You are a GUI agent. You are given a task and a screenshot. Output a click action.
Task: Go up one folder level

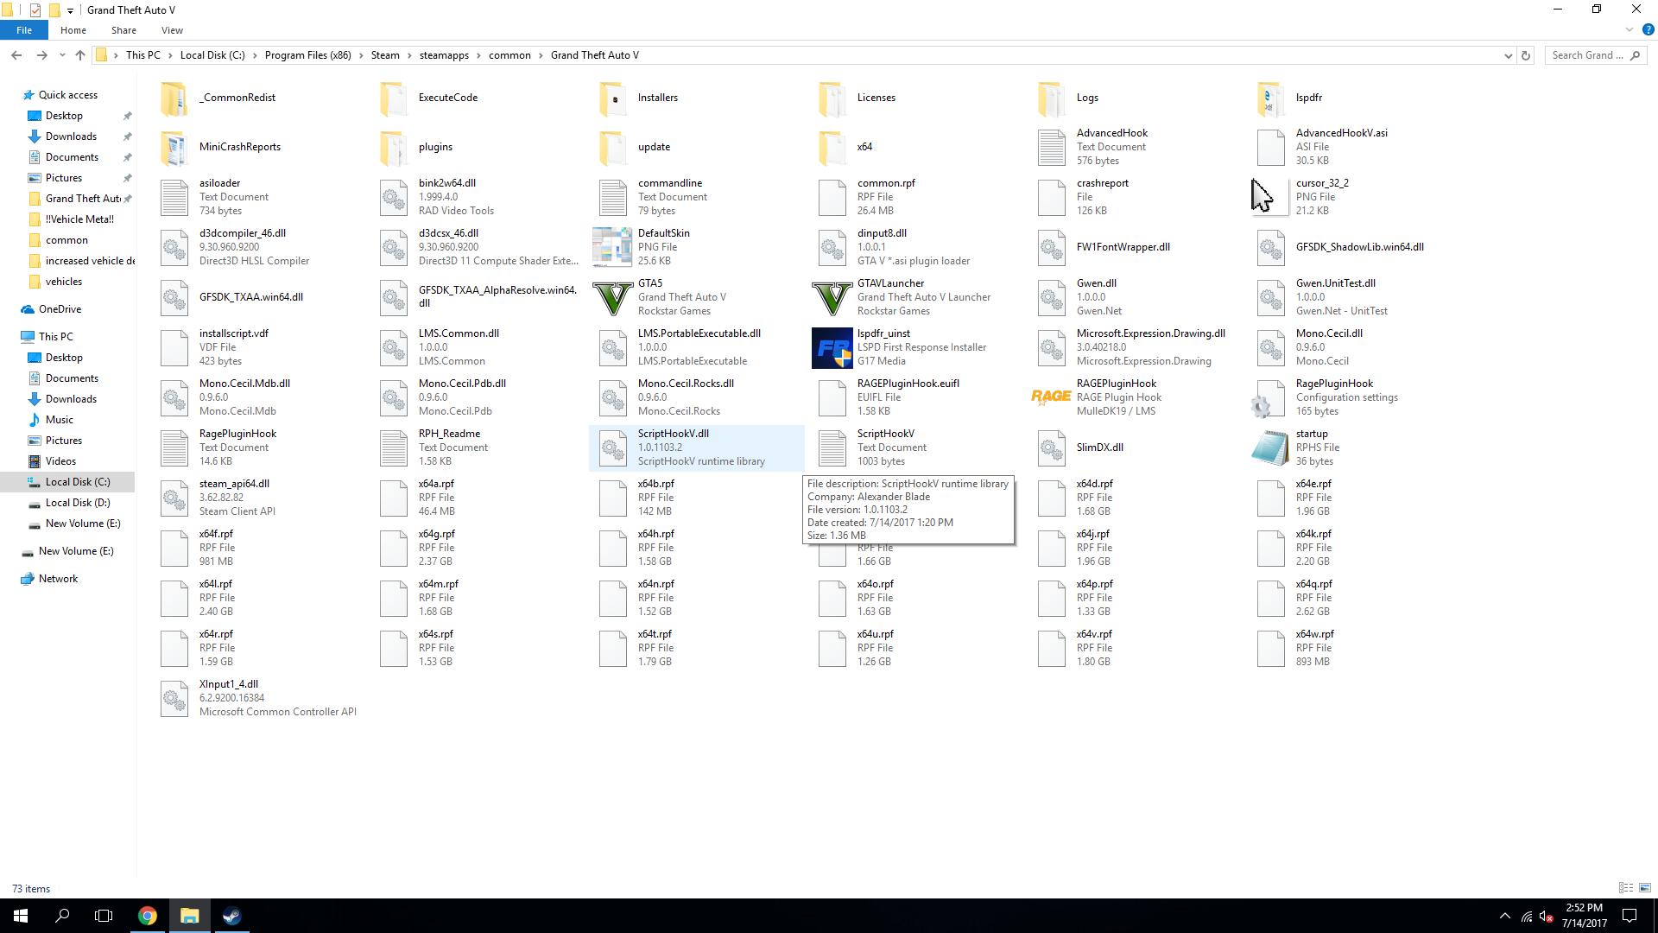(x=80, y=55)
